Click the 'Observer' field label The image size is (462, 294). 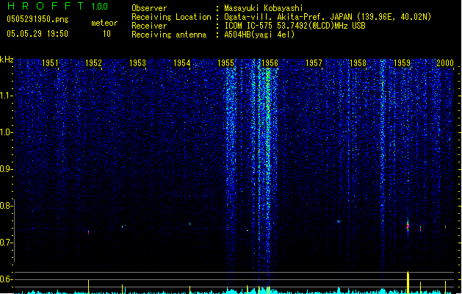click(149, 8)
